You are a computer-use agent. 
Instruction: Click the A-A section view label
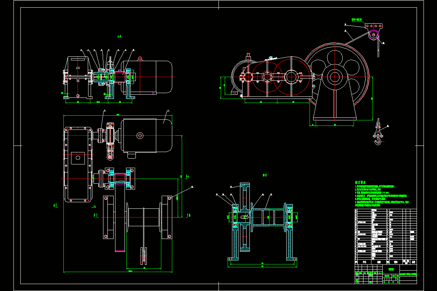119,36
